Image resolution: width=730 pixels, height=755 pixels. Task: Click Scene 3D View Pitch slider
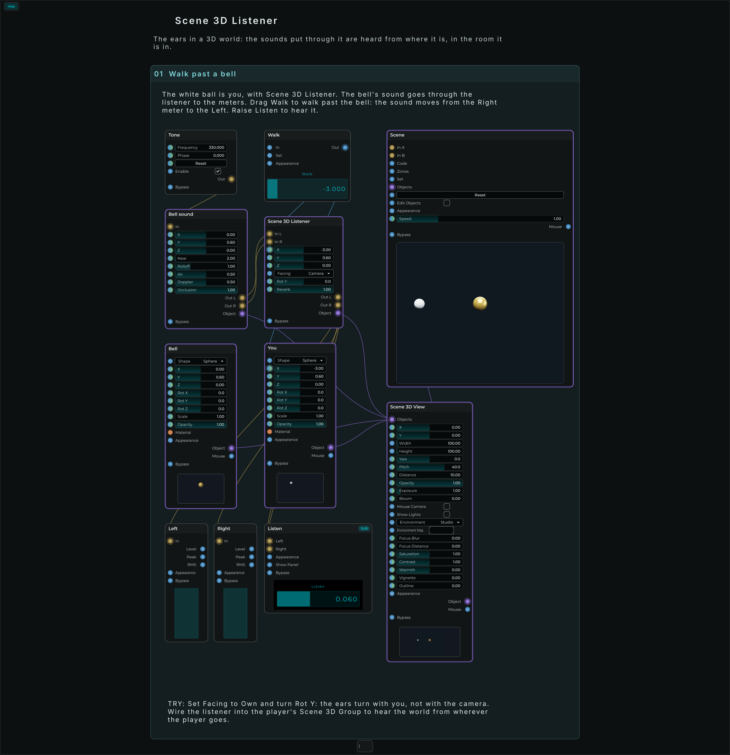[430, 467]
